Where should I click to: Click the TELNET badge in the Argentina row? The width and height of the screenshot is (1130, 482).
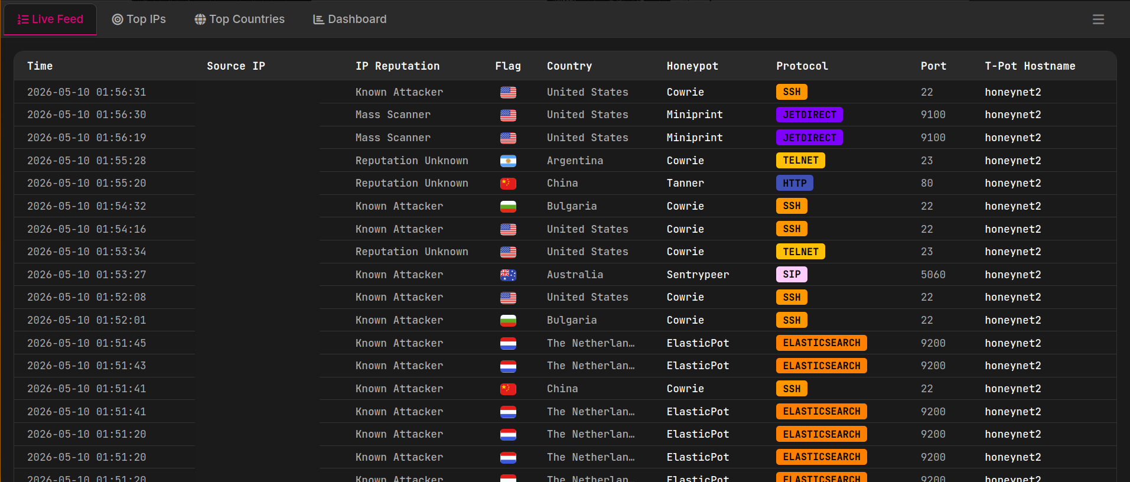800,161
